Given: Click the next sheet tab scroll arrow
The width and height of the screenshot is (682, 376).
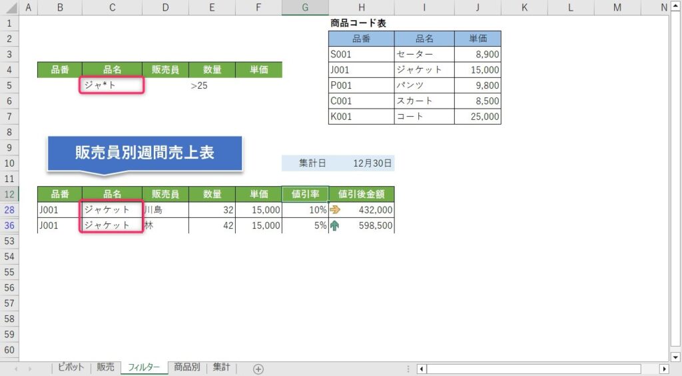Looking at the screenshot, I should (30, 369).
